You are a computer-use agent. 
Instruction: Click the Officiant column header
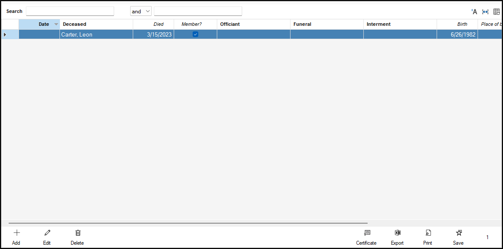(253, 25)
